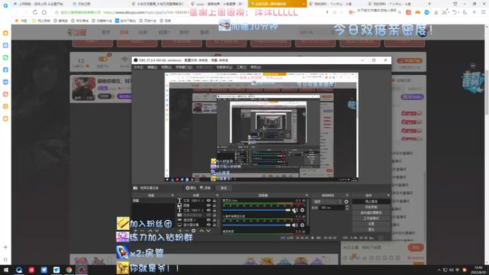
Task: Open the 停靠窗口 menu in OBS
Action: pyautogui.click(x=184, y=67)
